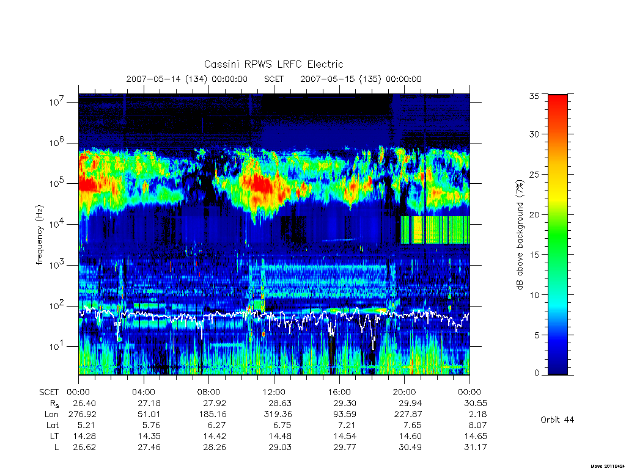Click the L value '29.77'

(345, 448)
